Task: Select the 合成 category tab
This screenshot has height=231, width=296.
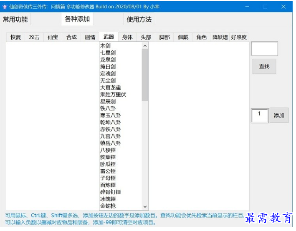Action: [x=71, y=37]
